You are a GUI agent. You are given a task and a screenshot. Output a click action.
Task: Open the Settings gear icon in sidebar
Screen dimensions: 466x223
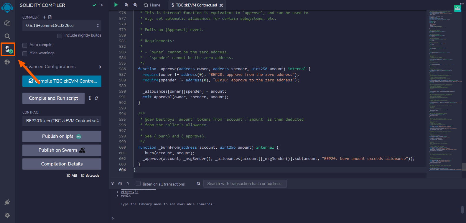(7, 215)
